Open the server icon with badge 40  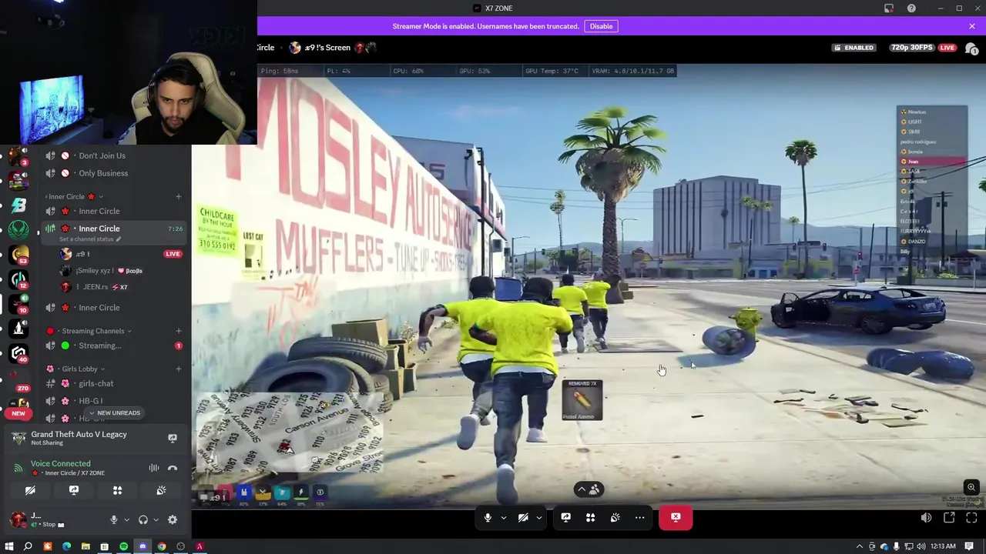click(x=18, y=353)
